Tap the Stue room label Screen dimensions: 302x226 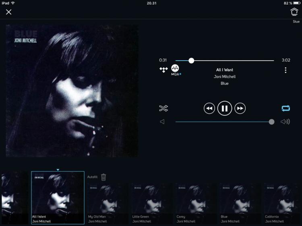[296, 22]
